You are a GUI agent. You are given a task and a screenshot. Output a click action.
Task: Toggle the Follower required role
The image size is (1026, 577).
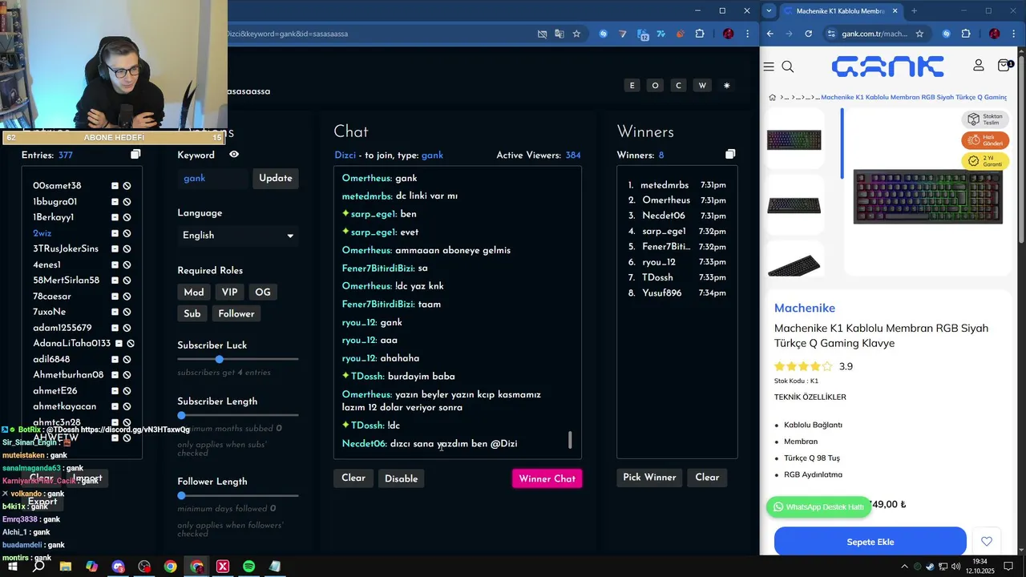(236, 314)
